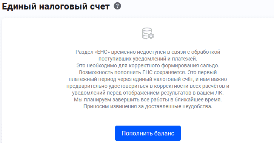Click the line уведомлений перед отображением результатов

[x=148, y=93]
